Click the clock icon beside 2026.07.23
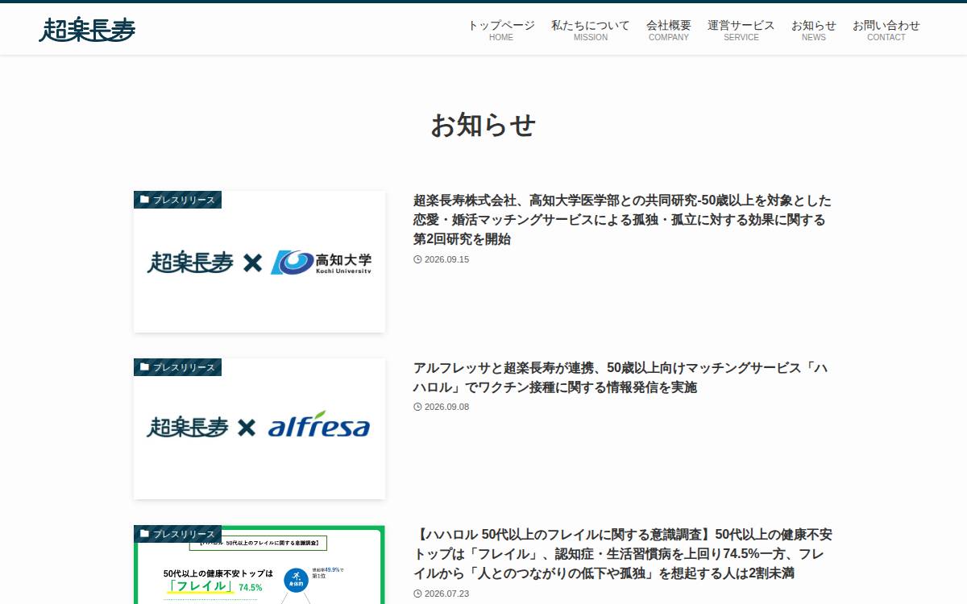967x604 pixels. [417, 594]
